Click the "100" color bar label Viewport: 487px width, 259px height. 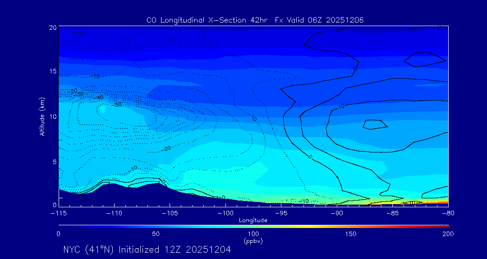[x=253, y=234]
